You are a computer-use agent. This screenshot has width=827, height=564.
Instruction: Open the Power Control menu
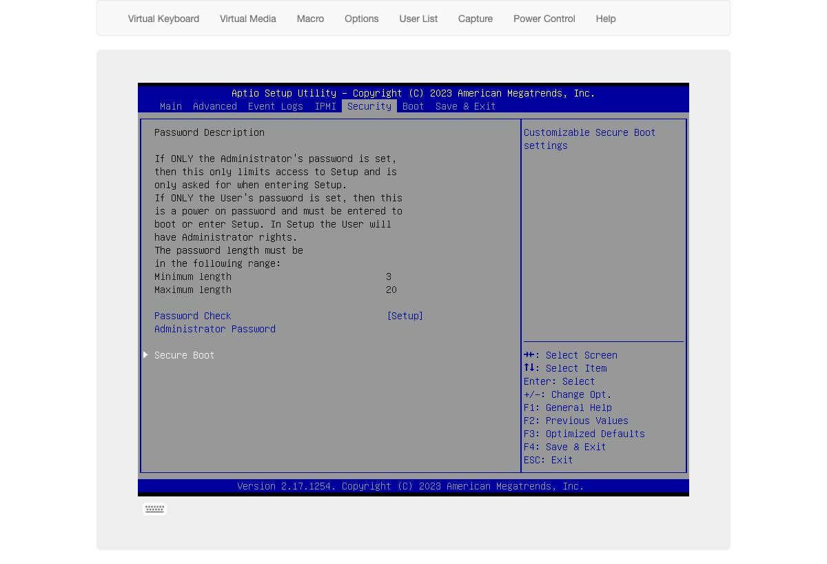(x=544, y=19)
